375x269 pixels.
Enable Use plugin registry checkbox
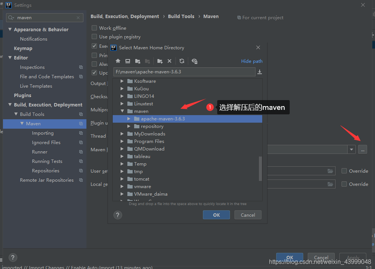94,36
